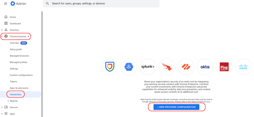The width and height of the screenshot is (254, 117).
Task: Open Managed browsers page
Action: tap(19, 56)
